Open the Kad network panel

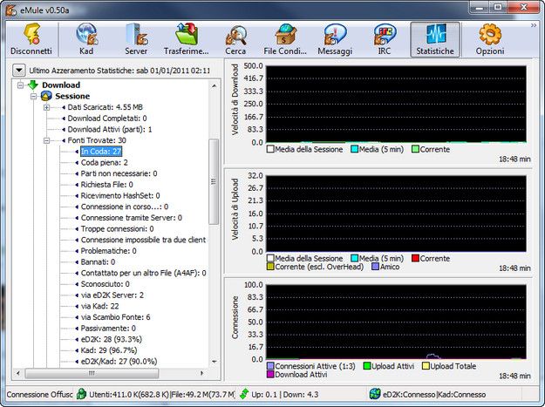pyautogui.click(x=86, y=39)
